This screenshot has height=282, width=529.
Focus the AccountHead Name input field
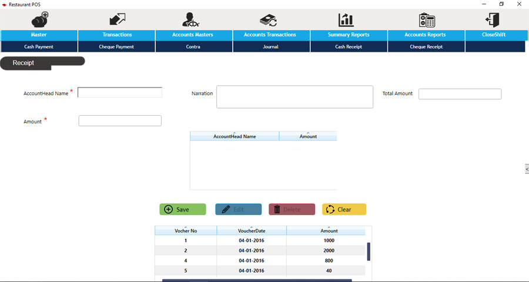coord(120,92)
